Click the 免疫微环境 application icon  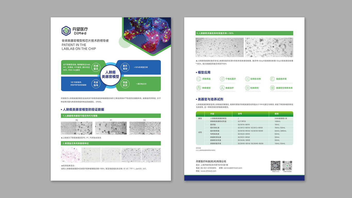272,79
